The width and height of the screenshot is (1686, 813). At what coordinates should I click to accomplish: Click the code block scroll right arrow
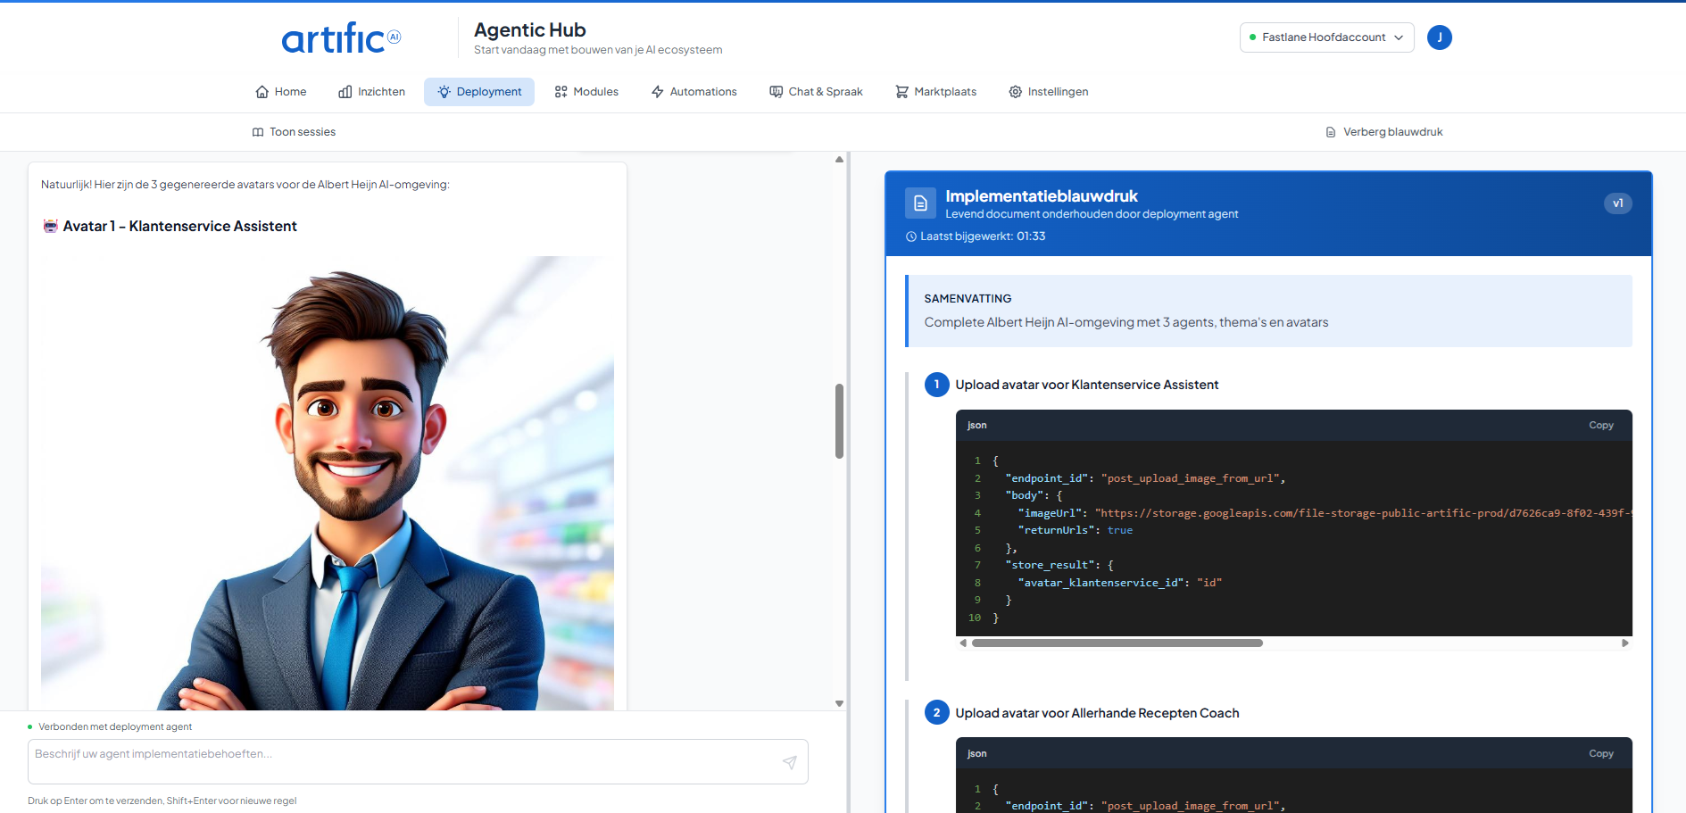click(x=1625, y=643)
